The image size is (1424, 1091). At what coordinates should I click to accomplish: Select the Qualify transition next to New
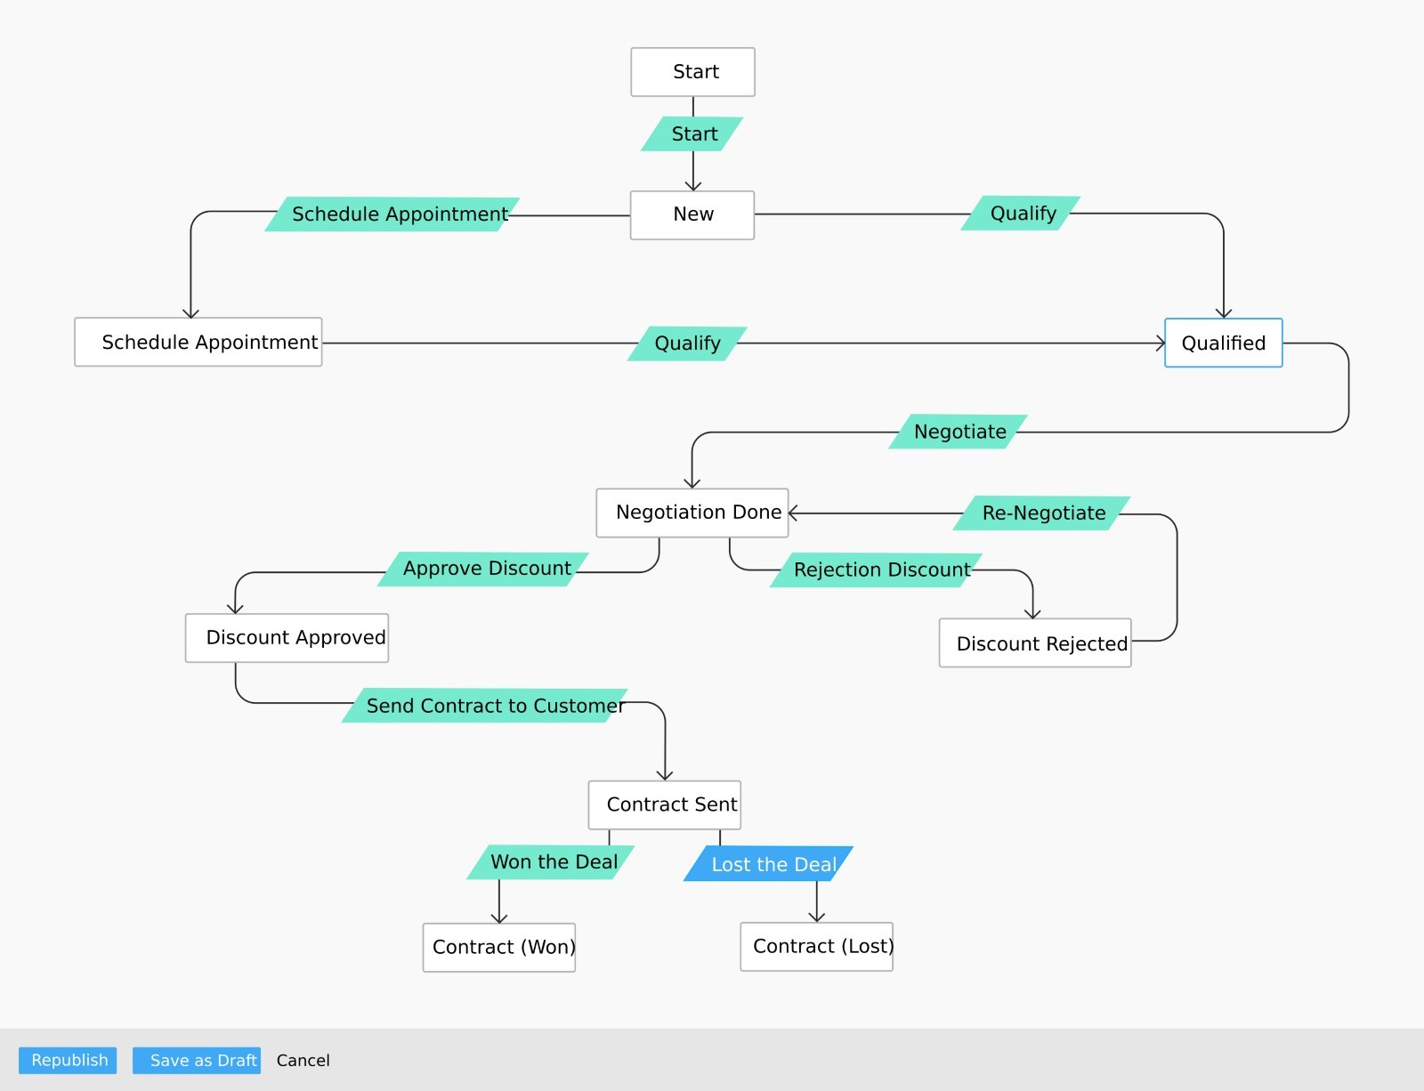point(1021,214)
